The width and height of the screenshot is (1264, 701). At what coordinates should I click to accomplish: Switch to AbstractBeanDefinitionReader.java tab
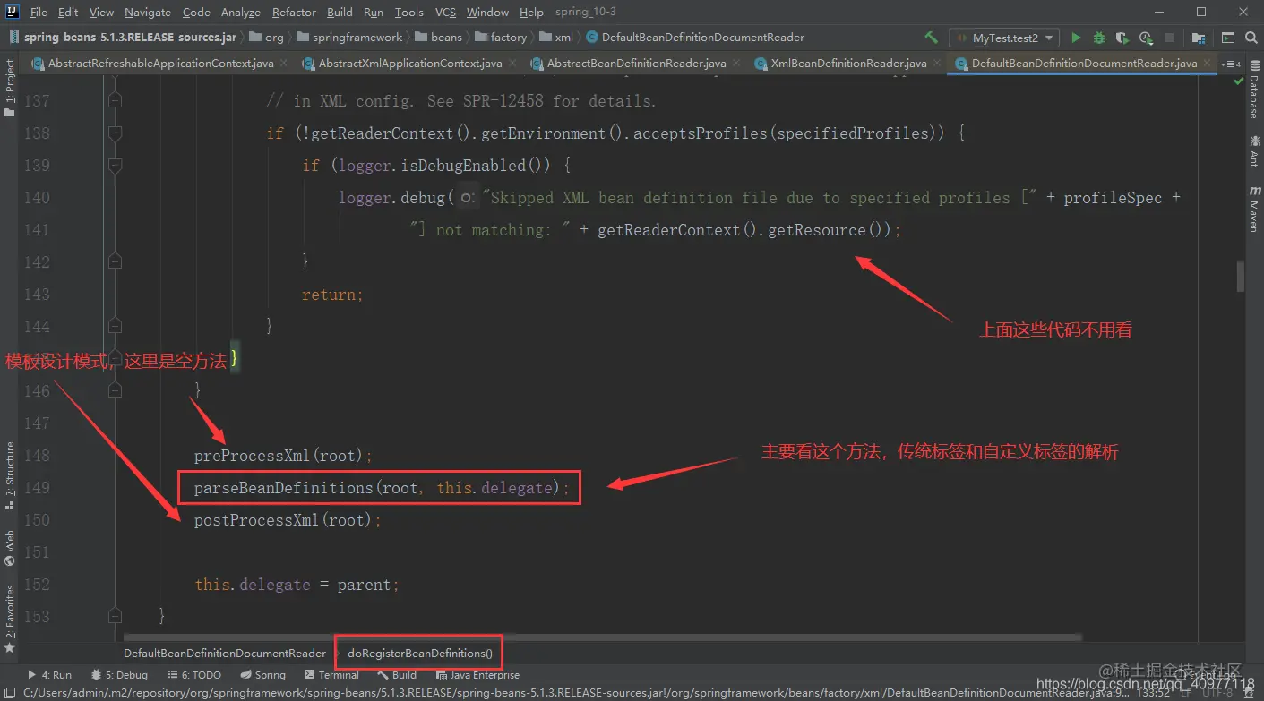click(x=636, y=64)
